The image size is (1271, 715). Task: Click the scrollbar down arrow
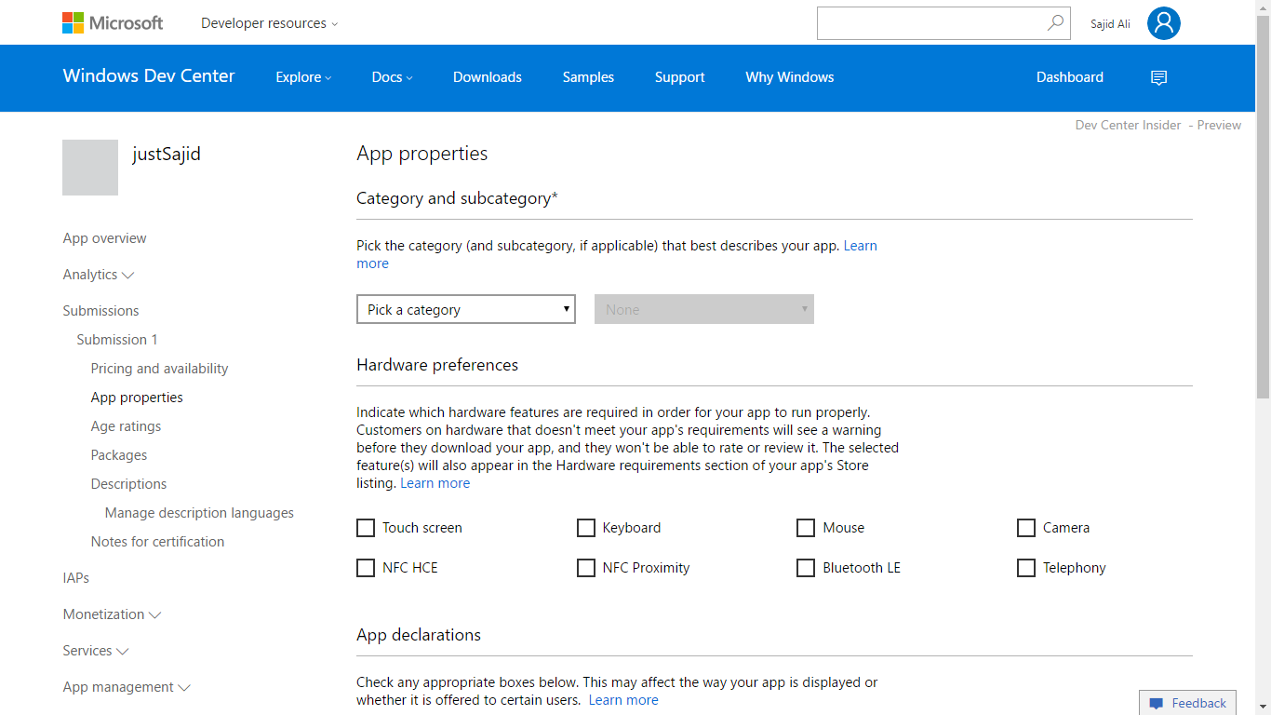(x=1263, y=707)
